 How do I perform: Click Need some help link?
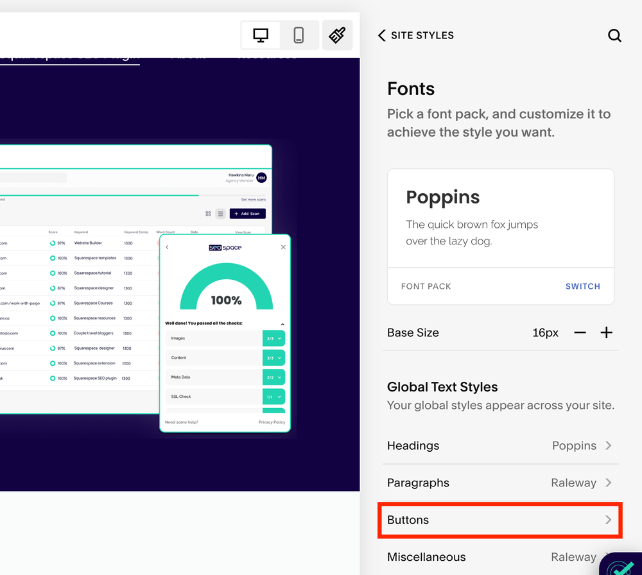[182, 422]
